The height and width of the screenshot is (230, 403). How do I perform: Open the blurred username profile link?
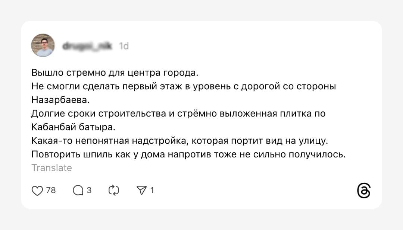tap(87, 46)
